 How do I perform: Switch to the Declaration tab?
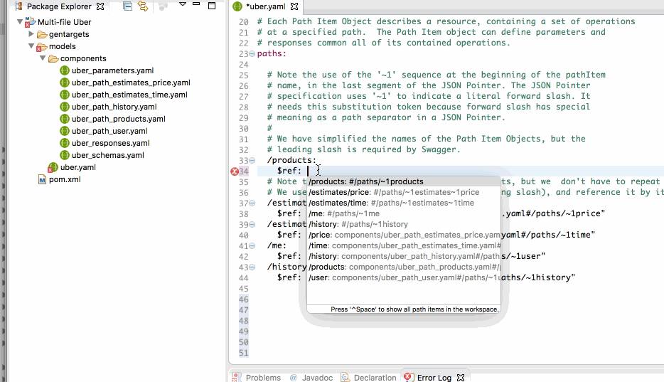pos(375,377)
